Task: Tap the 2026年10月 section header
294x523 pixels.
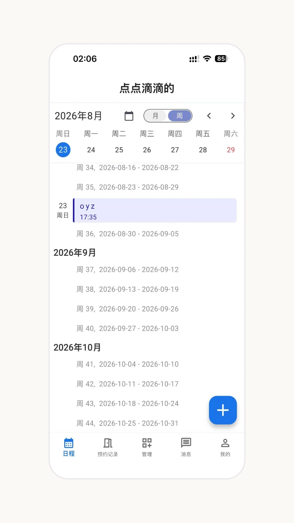Action: (x=77, y=347)
